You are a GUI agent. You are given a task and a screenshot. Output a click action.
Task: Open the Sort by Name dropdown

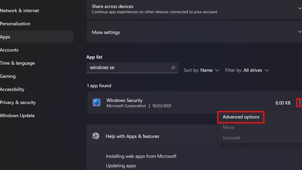(x=201, y=70)
